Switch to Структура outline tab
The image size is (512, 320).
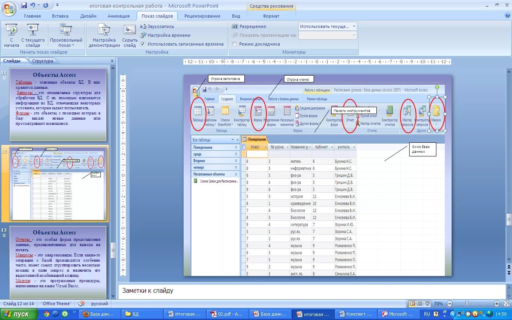click(42, 61)
